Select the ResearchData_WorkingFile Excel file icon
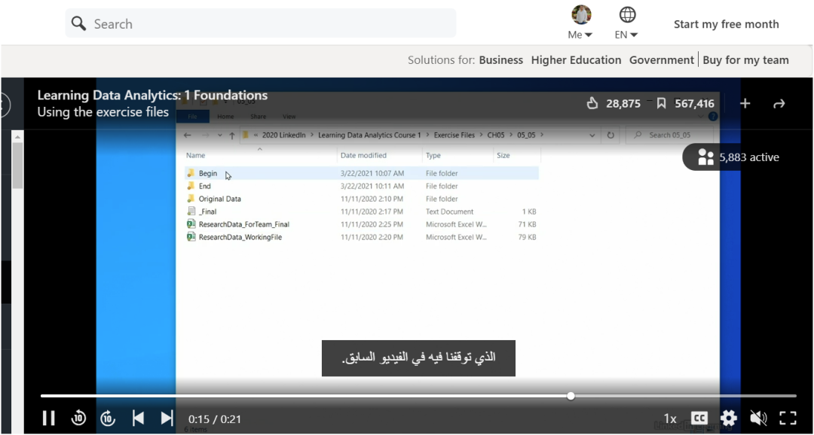Image resolution: width=814 pixels, height=435 pixels. [191, 237]
